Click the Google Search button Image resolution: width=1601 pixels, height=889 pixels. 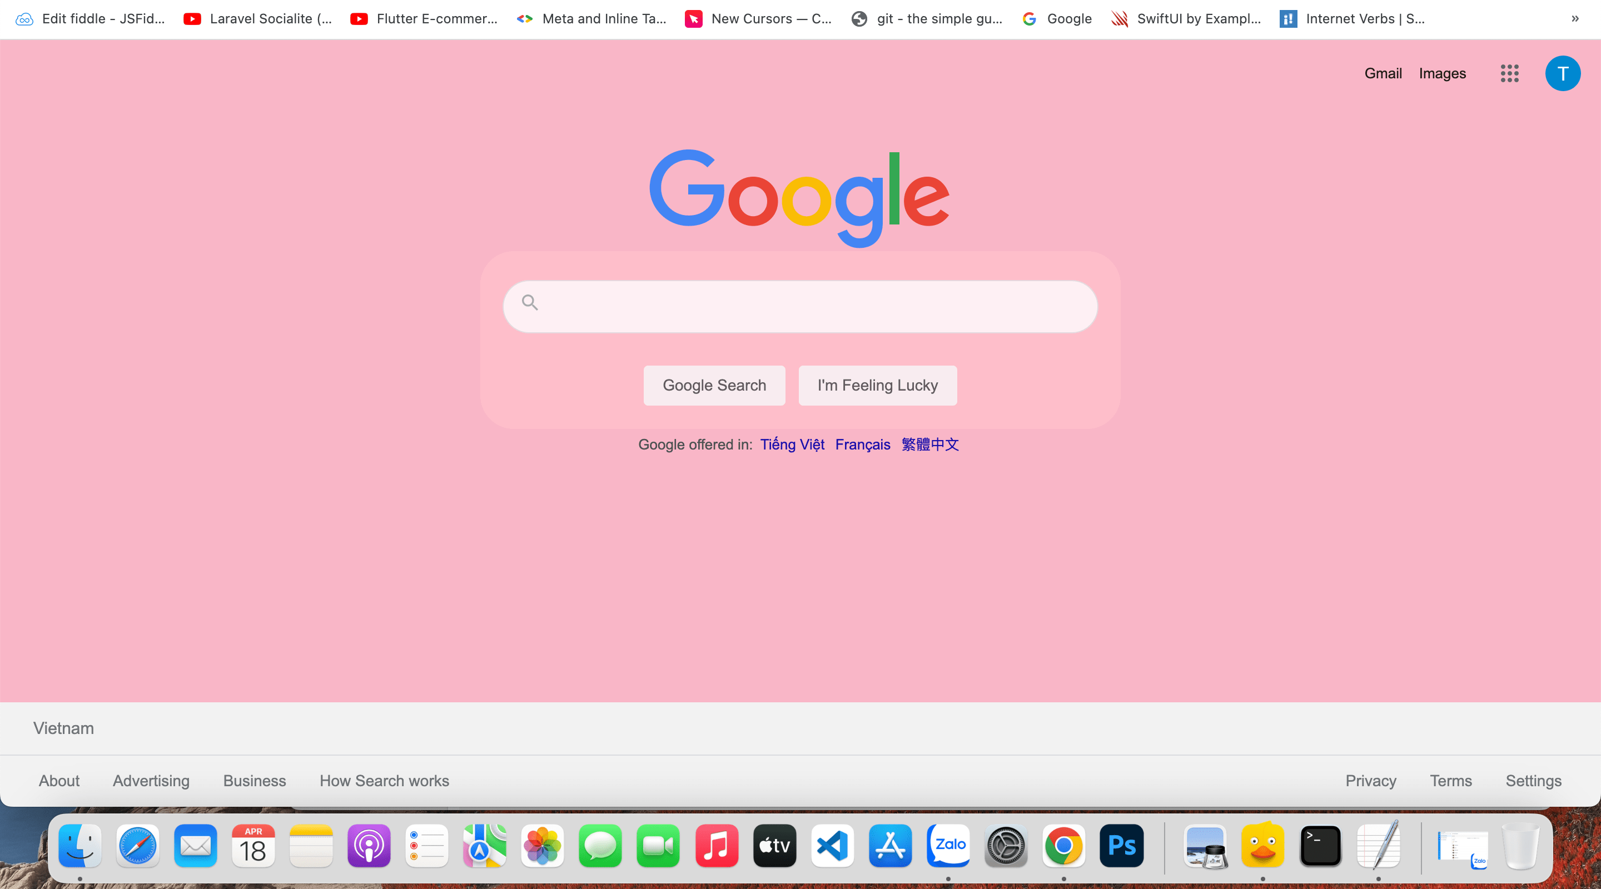pos(713,385)
